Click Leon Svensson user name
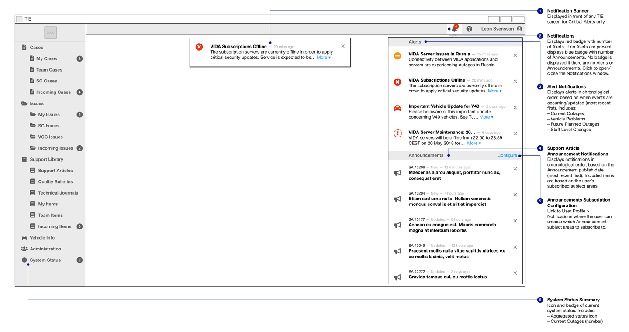 pos(498,29)
